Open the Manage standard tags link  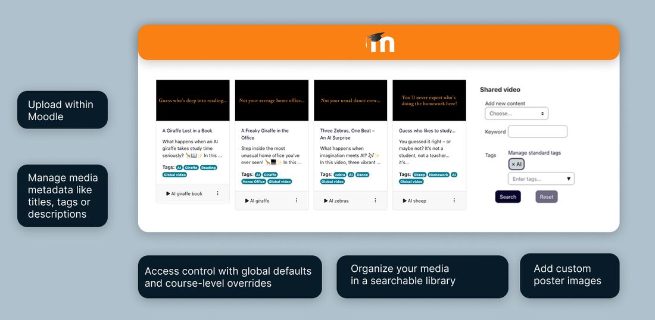(x=534, y=153)
